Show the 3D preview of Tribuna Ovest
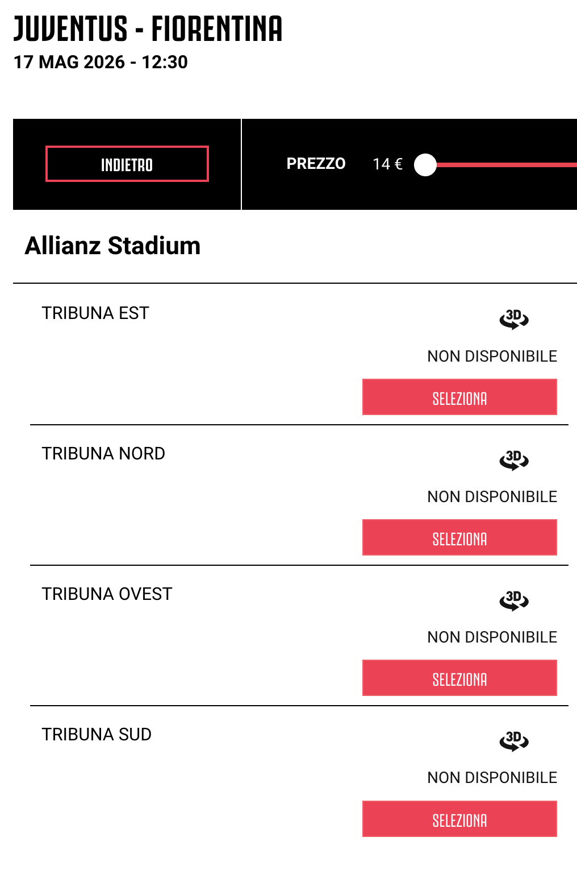This screenshot has height=870, width=577. 514,600
